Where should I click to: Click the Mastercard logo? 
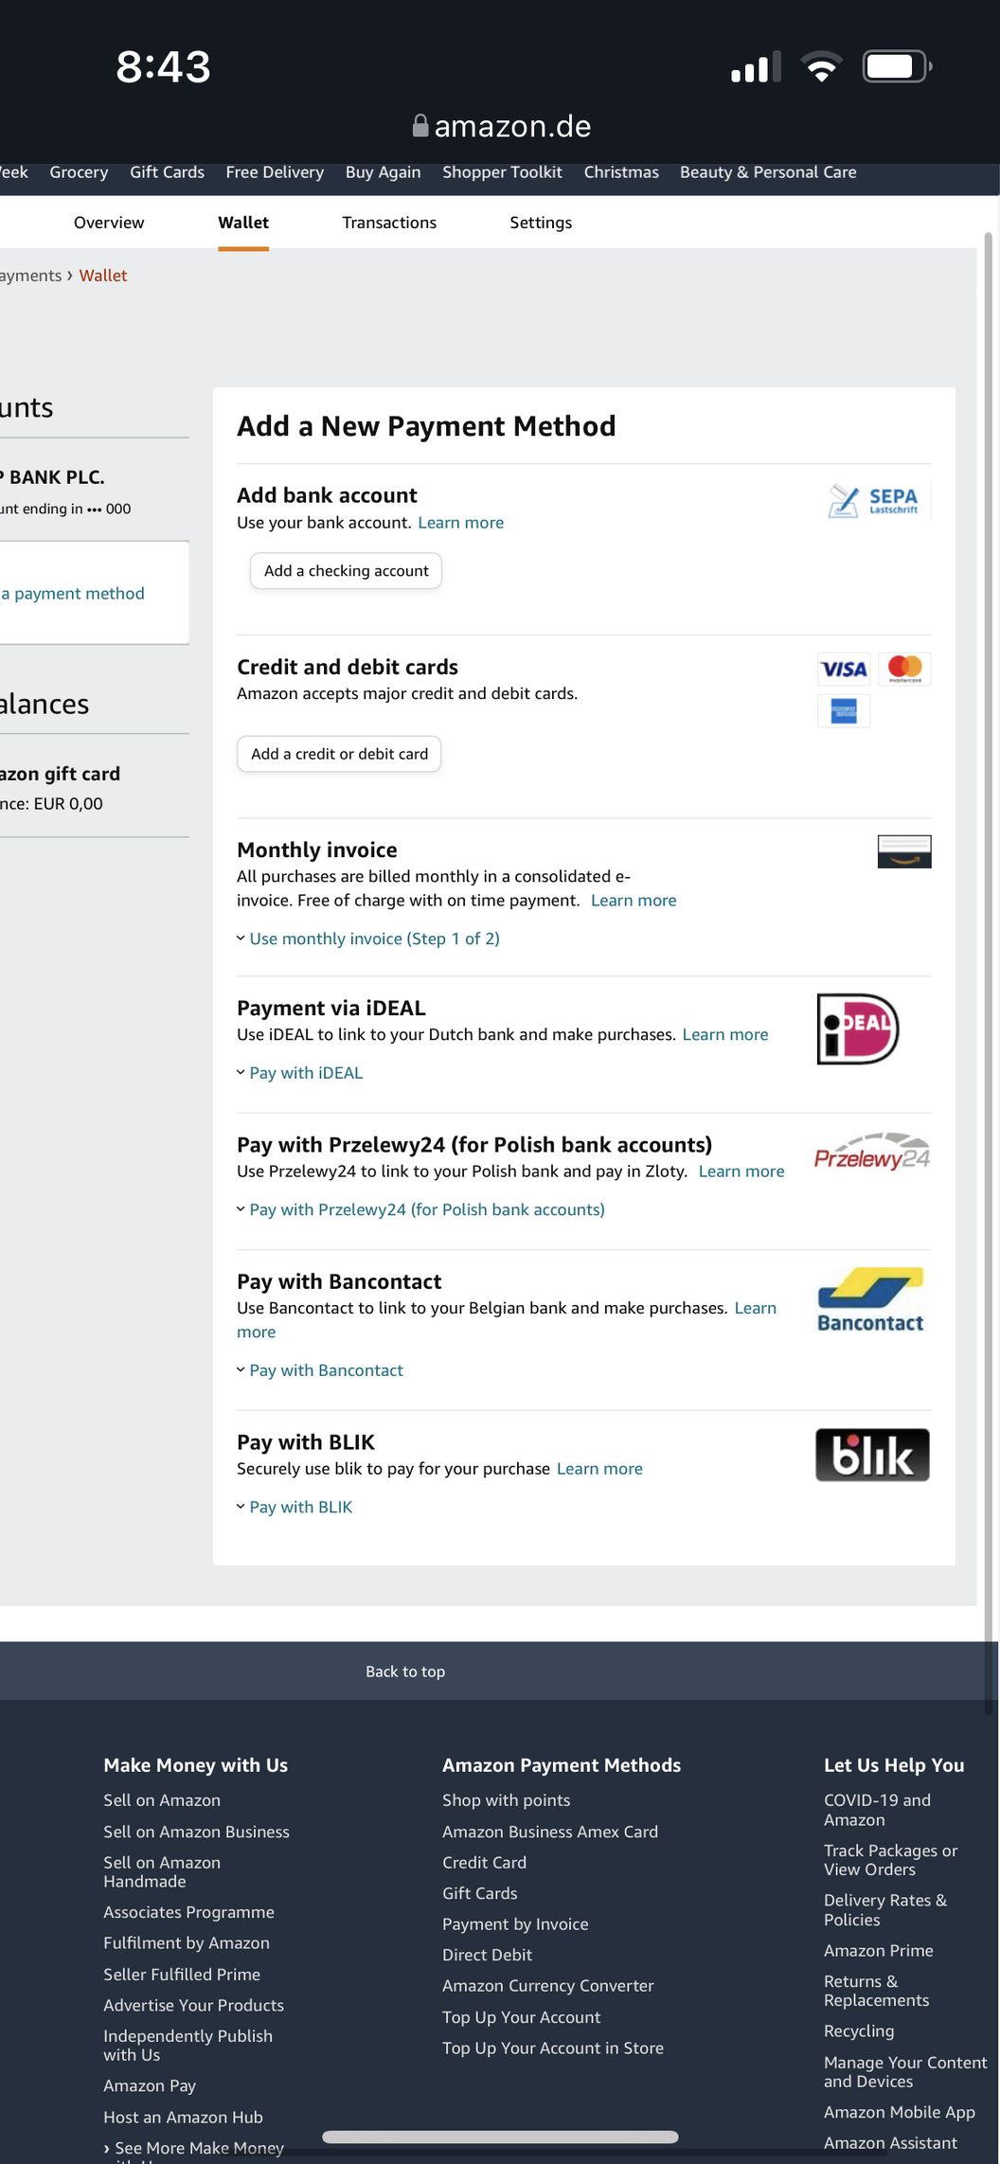point(904,669)
